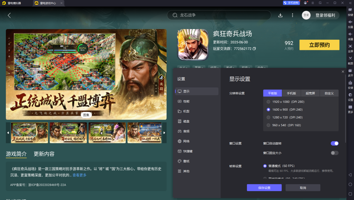354x200 pixels.
Task: Click the login avatar circle
Action: [306, 15]
